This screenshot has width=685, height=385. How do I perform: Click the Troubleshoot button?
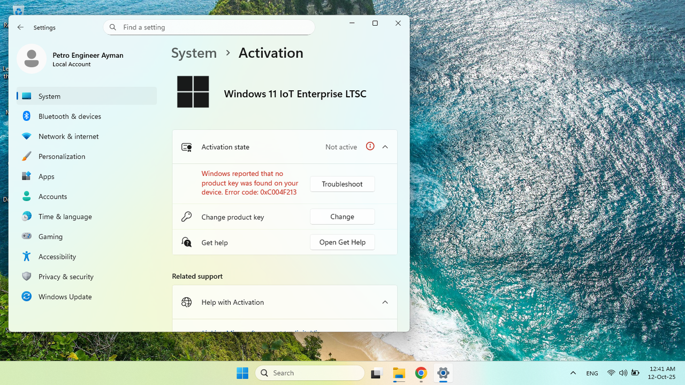point(342,184)
